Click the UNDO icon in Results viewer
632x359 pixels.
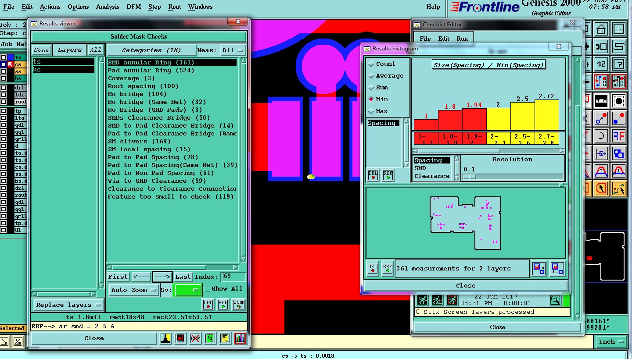tap(238, 304)
